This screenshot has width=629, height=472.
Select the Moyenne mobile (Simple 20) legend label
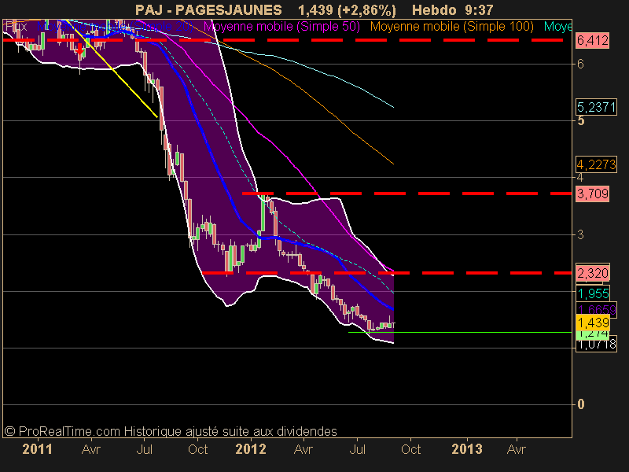point(115,27)
